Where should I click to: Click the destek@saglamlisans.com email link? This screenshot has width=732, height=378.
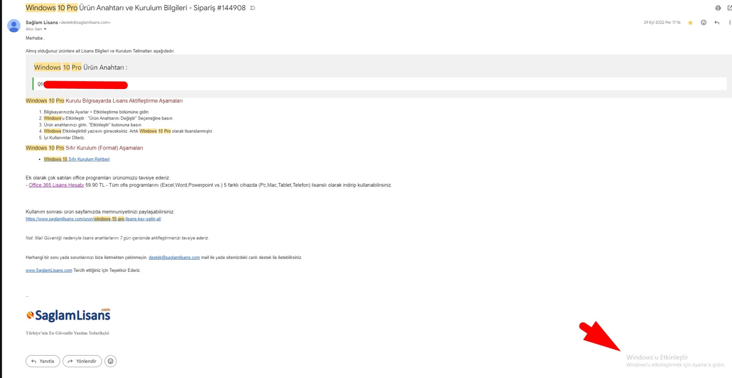click(x=174, y=258)
